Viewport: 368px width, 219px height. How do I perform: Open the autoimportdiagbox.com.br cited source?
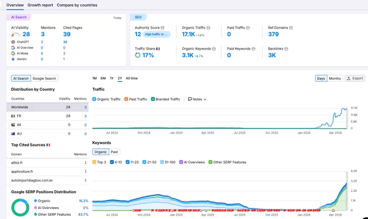pos(32,180)
